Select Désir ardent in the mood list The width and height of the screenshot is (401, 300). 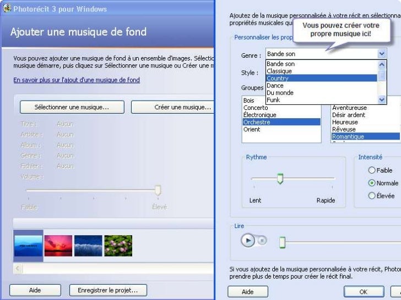click(x=366, y=115)
